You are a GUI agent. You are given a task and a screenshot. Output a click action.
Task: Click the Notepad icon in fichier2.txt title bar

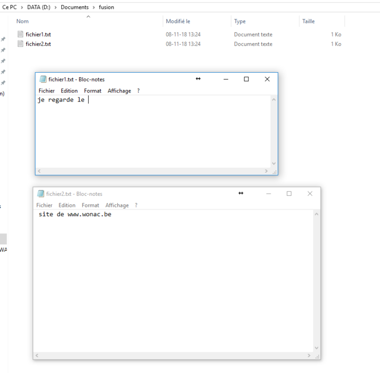pyautogui.click(x=41, y=194)
